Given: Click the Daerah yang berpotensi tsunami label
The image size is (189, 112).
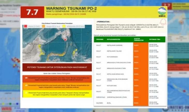Looking at the screenshot, I should pyautogui.click(x=115, y=35).
